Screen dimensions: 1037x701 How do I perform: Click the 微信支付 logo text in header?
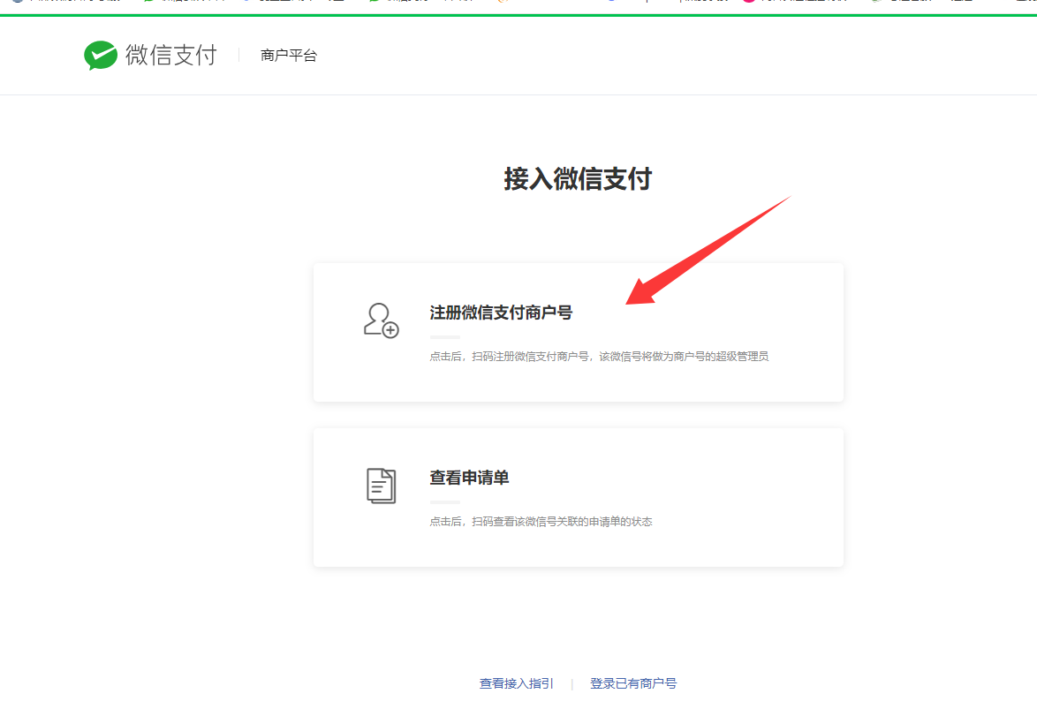(x=171, y=56)
